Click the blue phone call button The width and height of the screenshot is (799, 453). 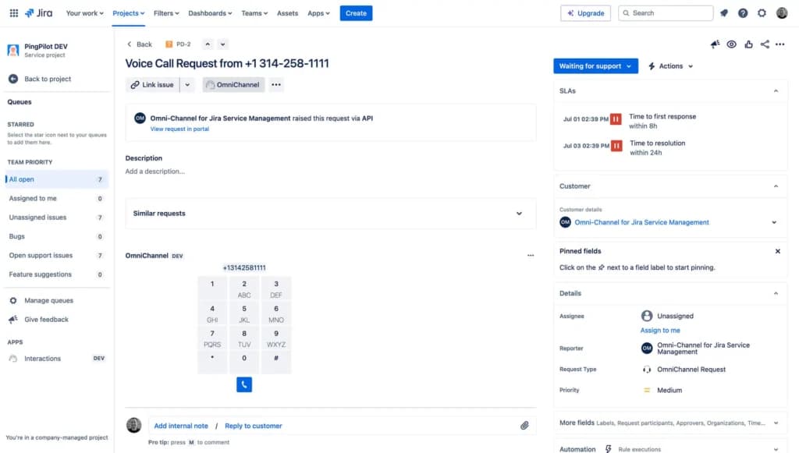point(244,385)
